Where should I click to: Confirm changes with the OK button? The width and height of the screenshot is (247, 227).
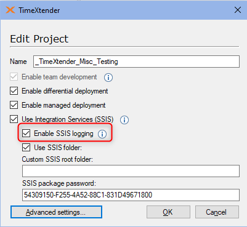point(168,212)
